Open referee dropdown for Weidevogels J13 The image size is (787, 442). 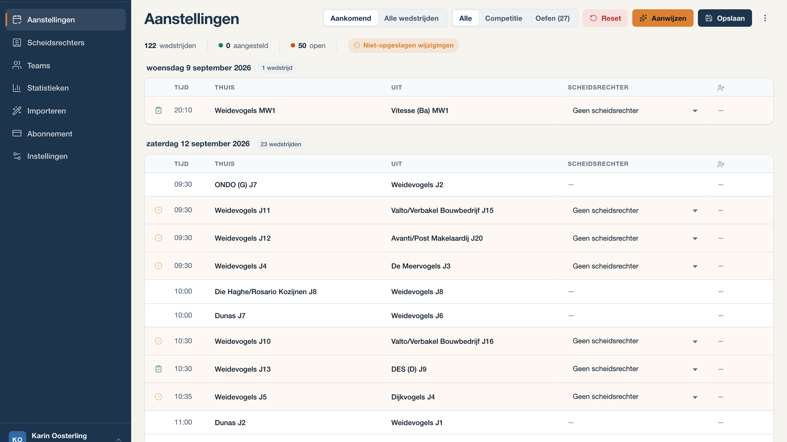(x=635, y=369)
